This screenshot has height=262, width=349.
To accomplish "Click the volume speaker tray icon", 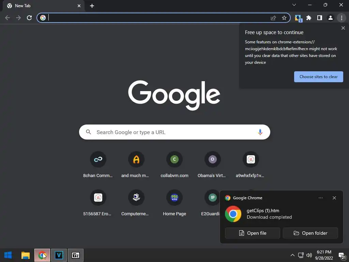I will click(309, 255).
